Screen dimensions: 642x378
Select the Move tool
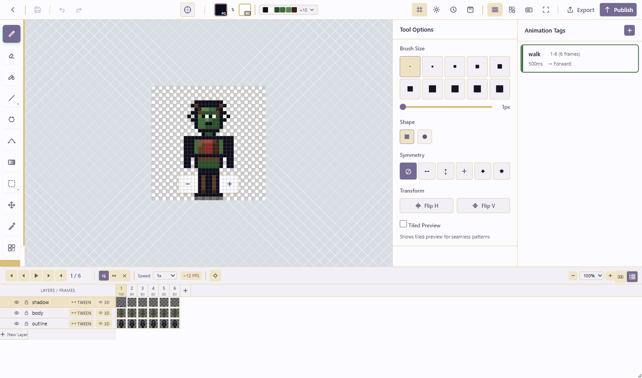pyautogui.click(x=12, y=205)
